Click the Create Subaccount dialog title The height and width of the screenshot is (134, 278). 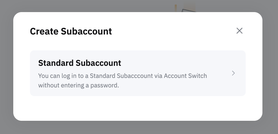point(71,31)
